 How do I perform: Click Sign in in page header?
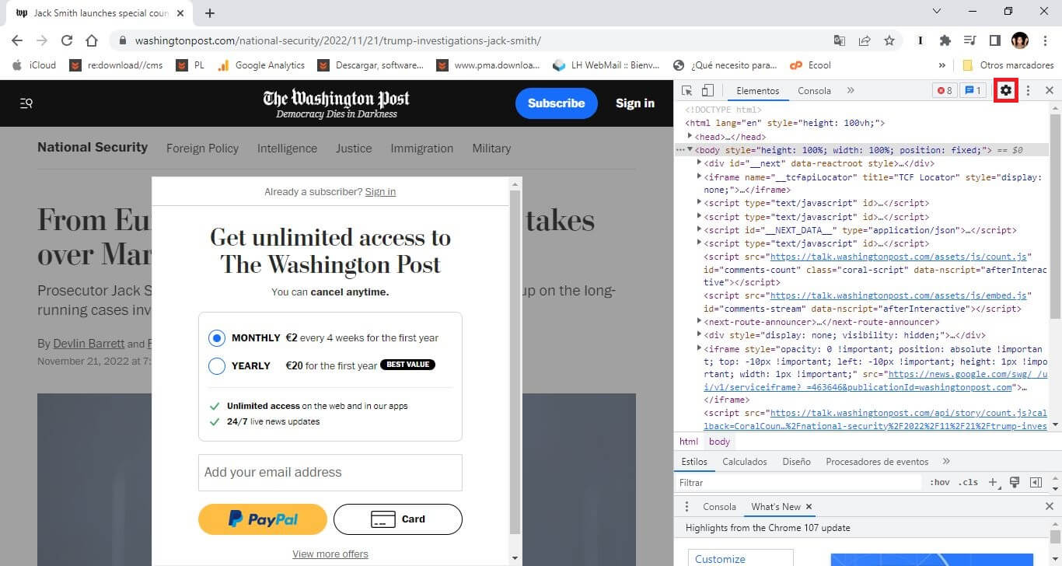(635, 103)
